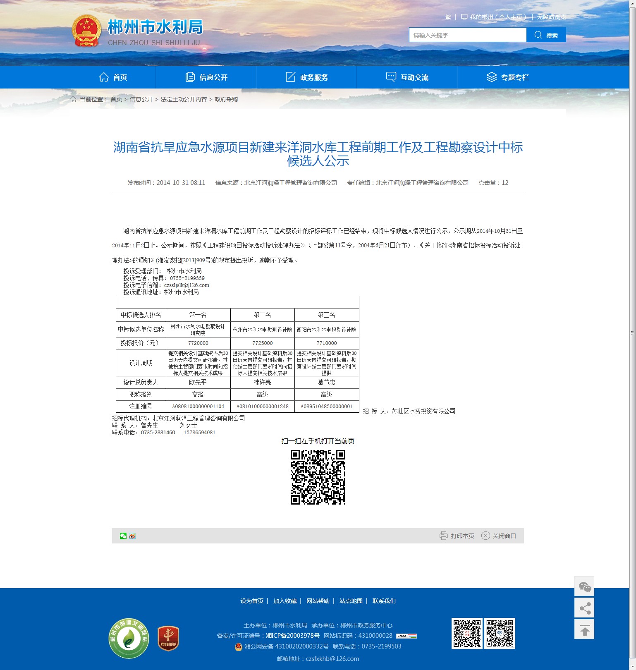The width and height of the screenshot is (636, 670).
Task: Open the 信息公开 navigation tab
Action: (x=206, y=77)
